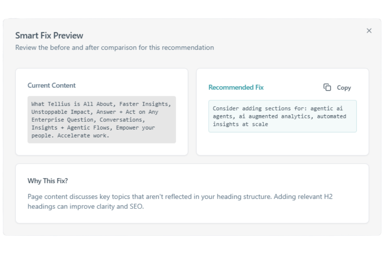Hit the close cross of Smart Fix Preview
The image size is (386, 257).
tap(369, 31)
